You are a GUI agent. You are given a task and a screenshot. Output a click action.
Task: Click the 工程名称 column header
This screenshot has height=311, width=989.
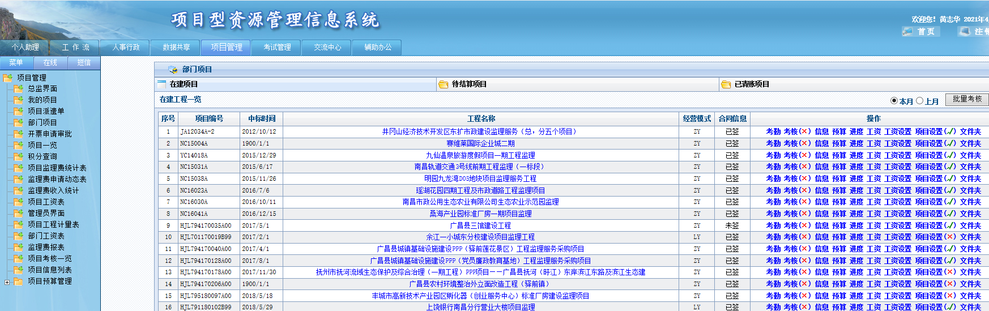pyautogui.click(x=481, y=118)
